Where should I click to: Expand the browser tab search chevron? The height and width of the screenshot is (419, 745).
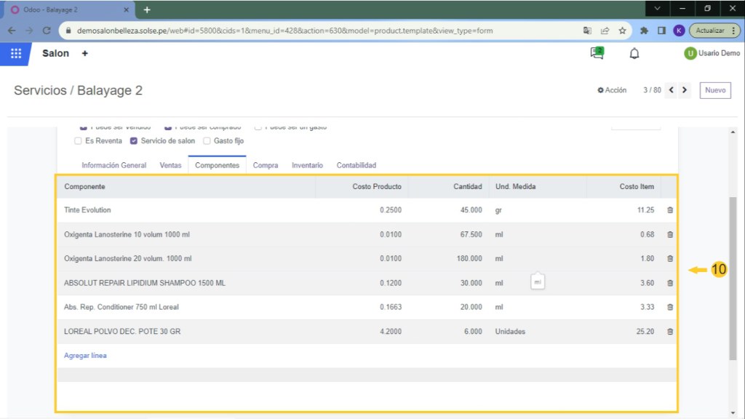[x=658, y=9]
